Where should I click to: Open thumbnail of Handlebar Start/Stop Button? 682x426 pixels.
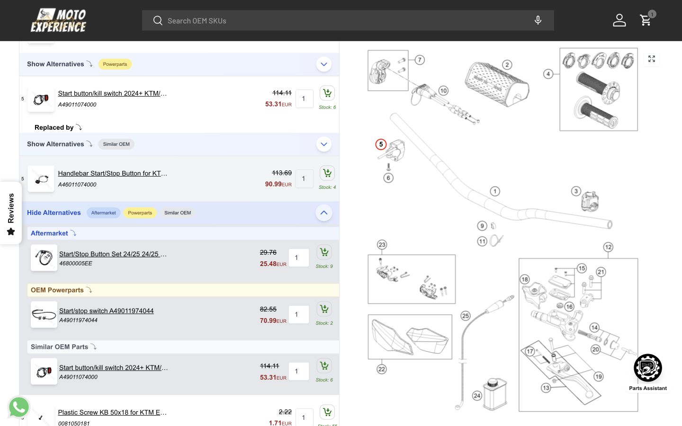pyautogui.click(x=41, y=178)
